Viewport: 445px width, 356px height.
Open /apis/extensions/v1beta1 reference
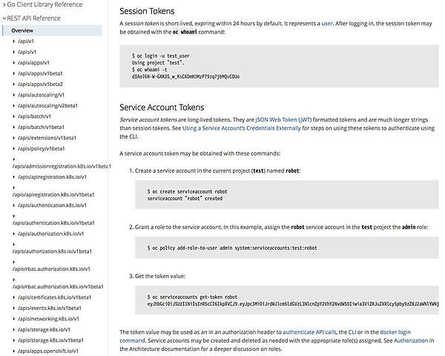coord(47,137)
